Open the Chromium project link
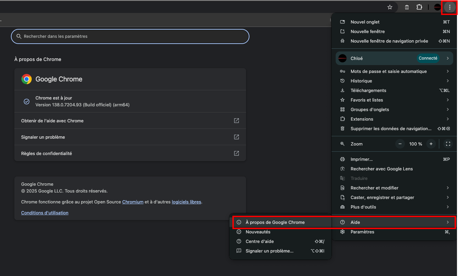The height and width of the screenshot is (276, 458). click(x=133, y=202)
